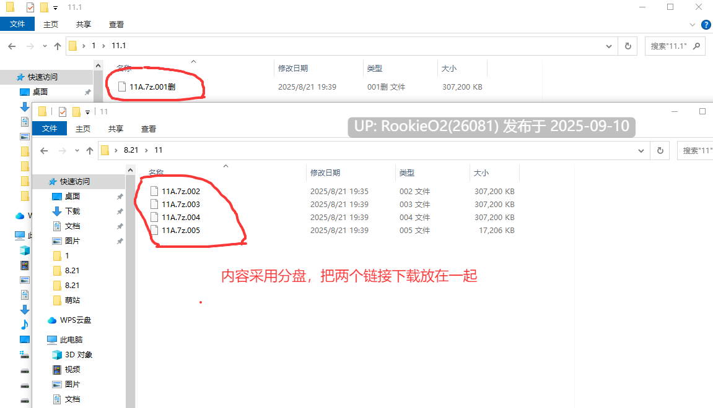Open 文件 menu in the 11 window

pos(50,129)
